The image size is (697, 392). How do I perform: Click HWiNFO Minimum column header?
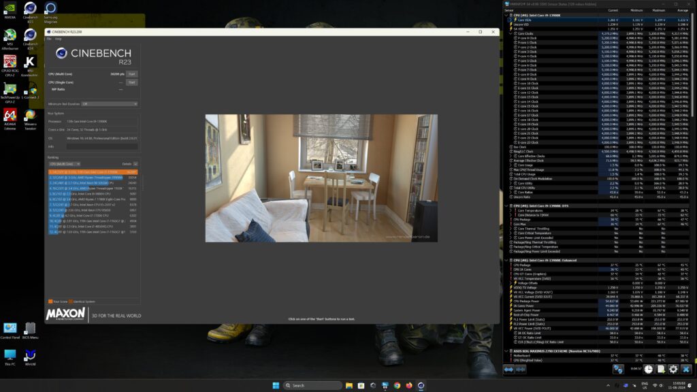(x=636, y=10)
